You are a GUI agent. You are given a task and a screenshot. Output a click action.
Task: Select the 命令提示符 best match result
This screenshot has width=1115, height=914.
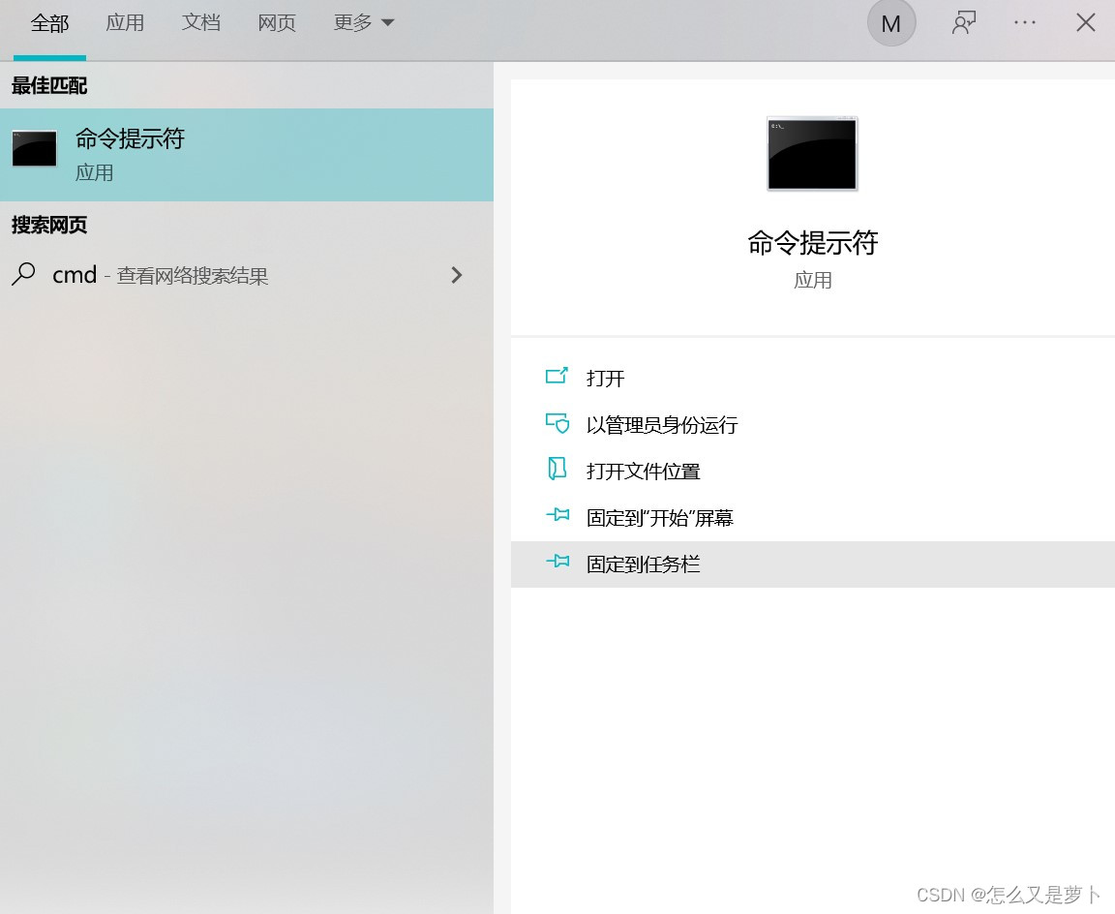pyautogui.click(x=247, y=154)
